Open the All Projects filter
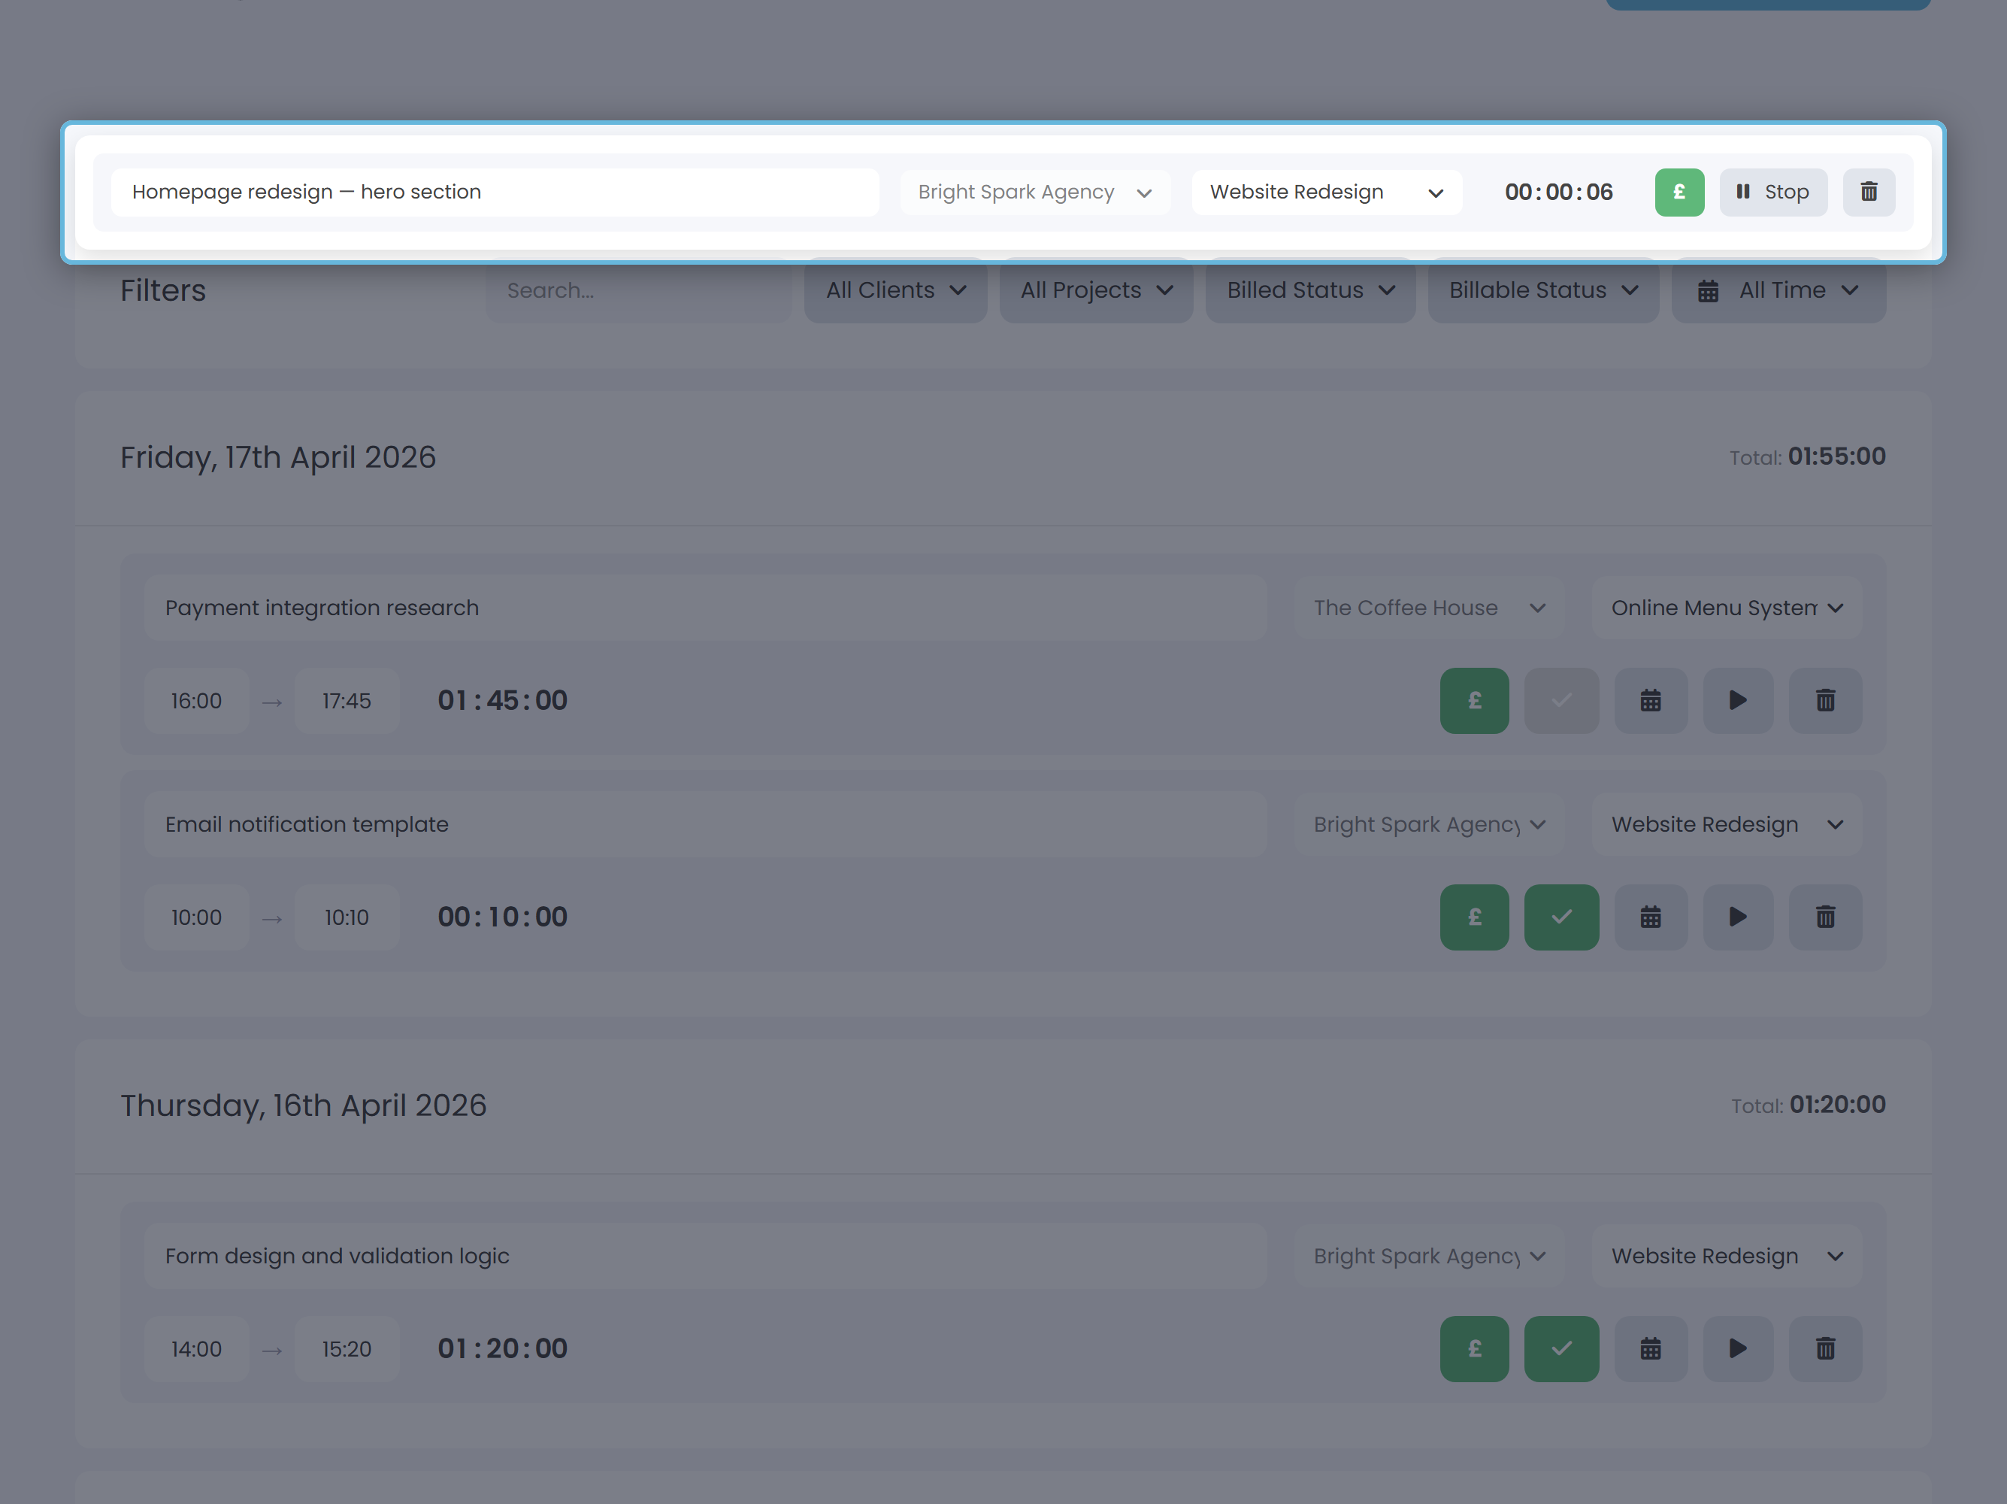Image resolution: width=2007 pixels, height=1504 pixels. tap(1096, 290)
